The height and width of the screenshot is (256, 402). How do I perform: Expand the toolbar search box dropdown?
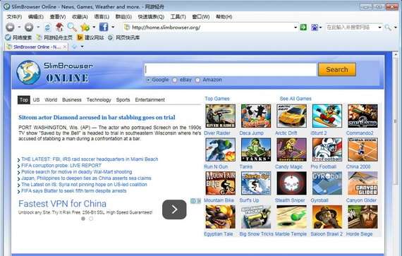click(x=379, y=28)
